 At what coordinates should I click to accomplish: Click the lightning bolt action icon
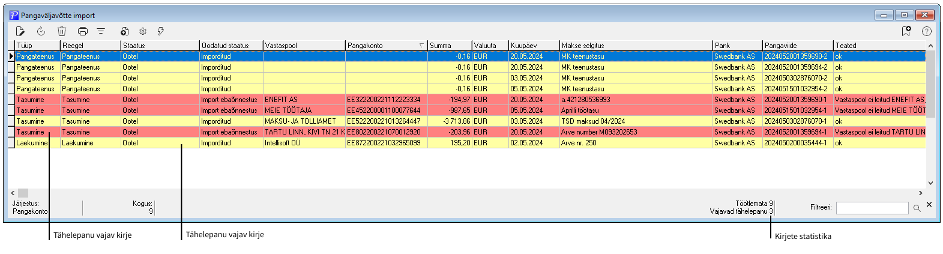click(161, 31)
